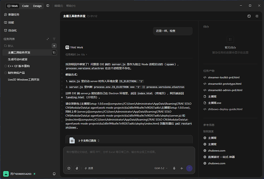
Task: Open the 生成可动AI桌宠 task
Action: (x=18, y=59)
